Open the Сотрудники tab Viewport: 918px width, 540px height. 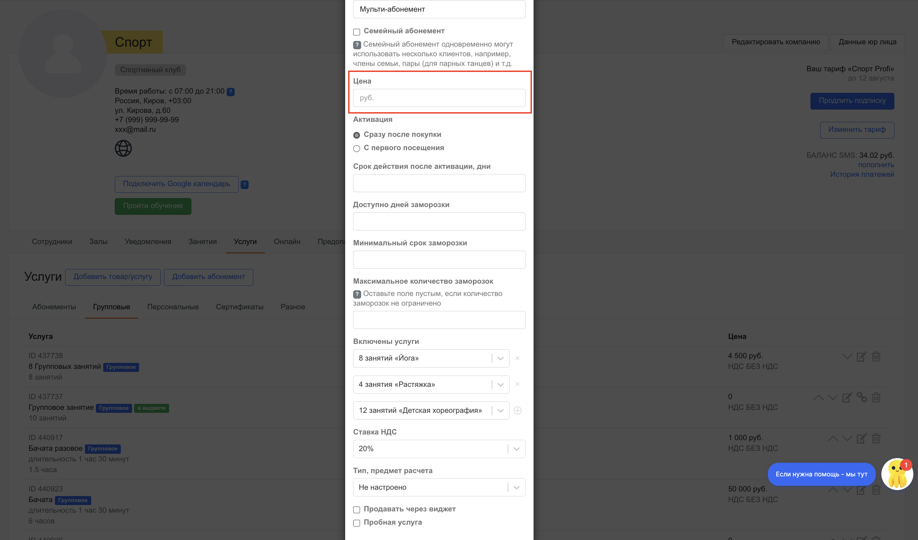coord(52,242)
